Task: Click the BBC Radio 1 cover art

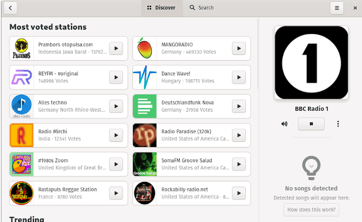Action: tap(311, 63)
